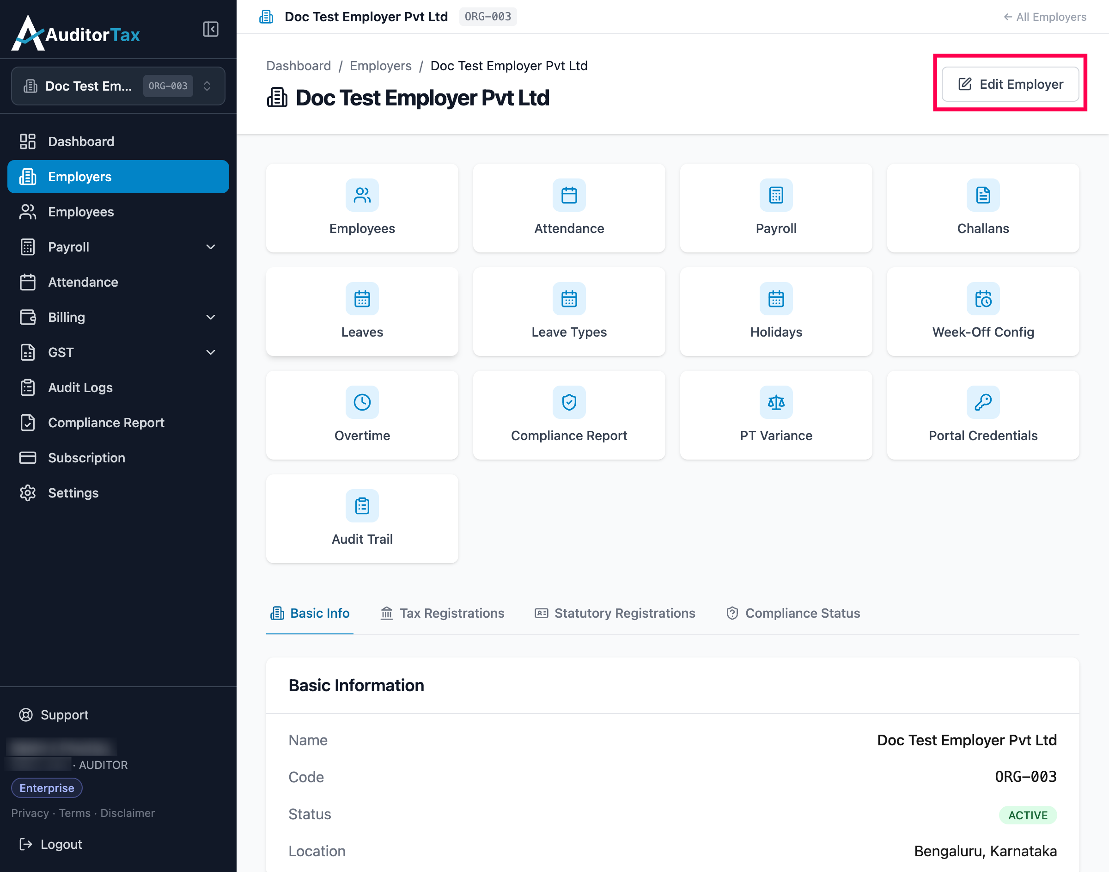Viewport: 1109px width, 872px height.
Task: Open the Week-Off Config card icon
Action: point(983,299)
